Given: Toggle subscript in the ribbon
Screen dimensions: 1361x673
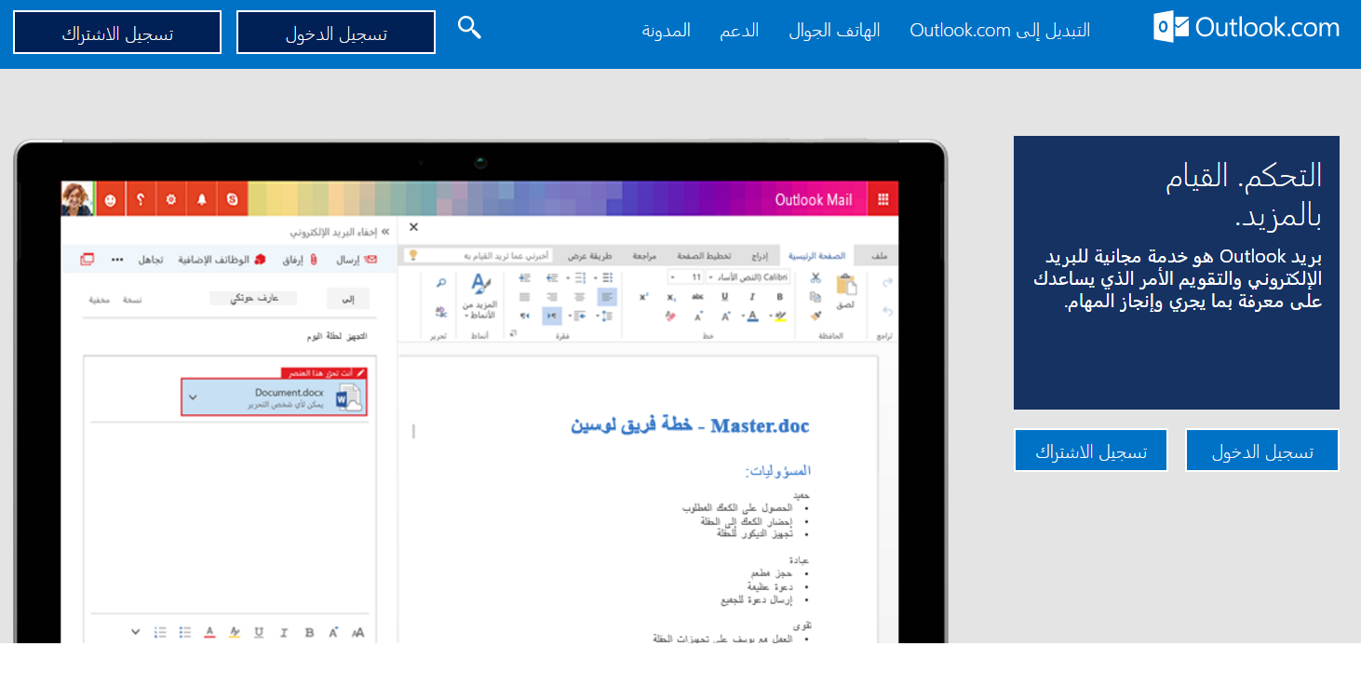Looking at the screenshot, I should coord(670,296).
